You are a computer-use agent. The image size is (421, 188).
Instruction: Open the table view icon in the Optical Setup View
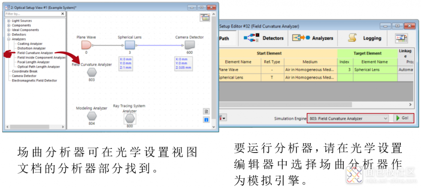click(205, 17)
